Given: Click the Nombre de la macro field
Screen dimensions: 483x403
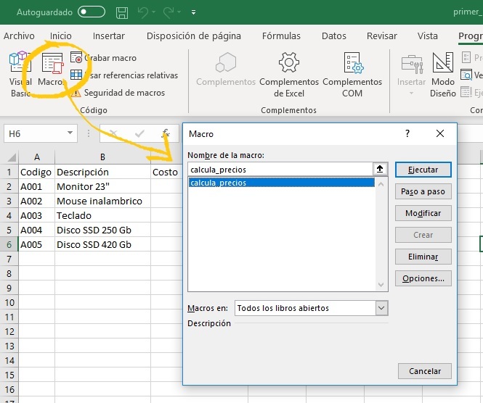Looking at the screenshot, I should tap(280, 169).
